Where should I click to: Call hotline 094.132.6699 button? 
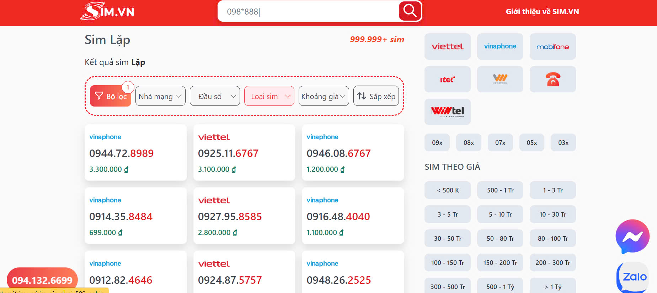tap(42, 280)
